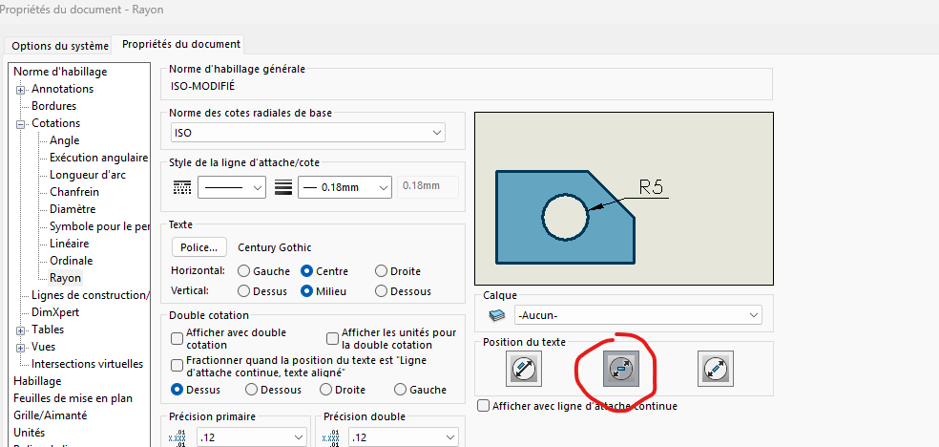Open the Précision double dropdown

pos(404,437)
